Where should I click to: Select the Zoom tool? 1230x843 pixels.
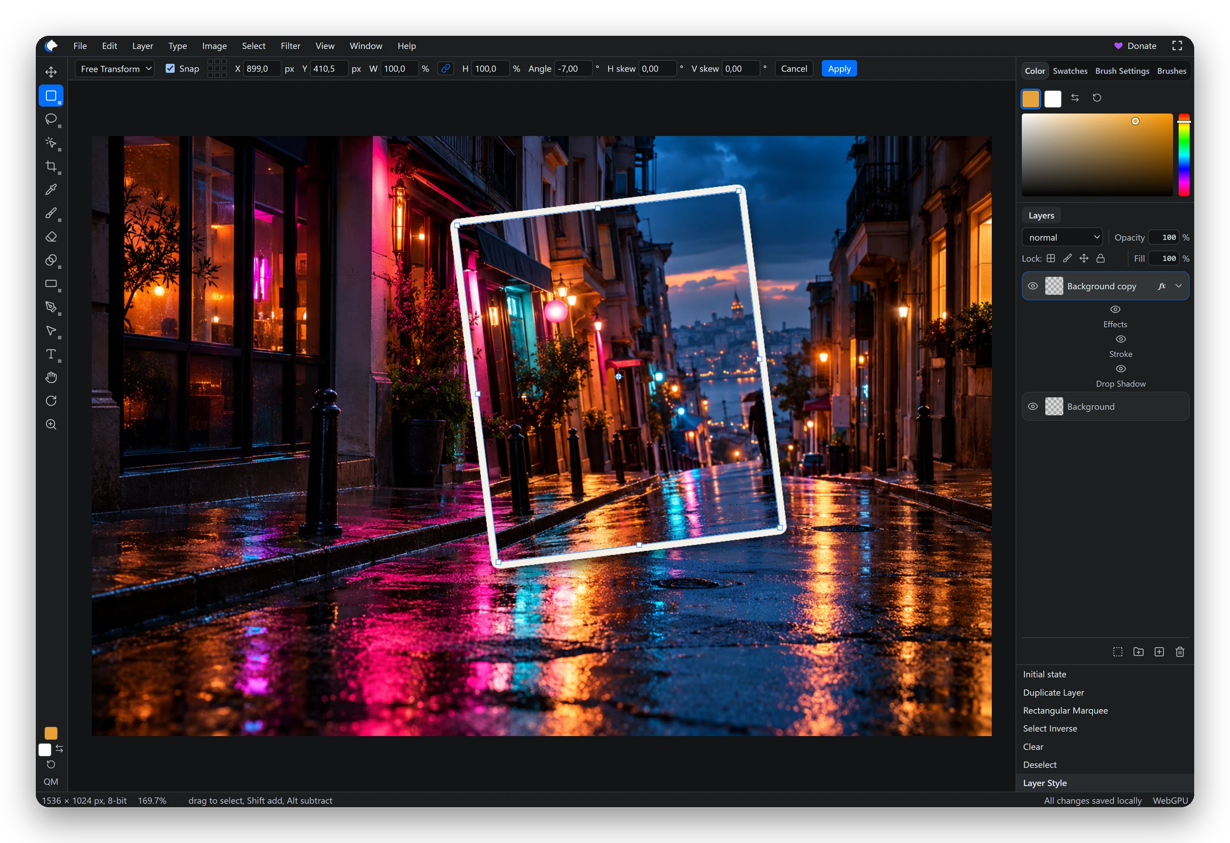[x=51, y=424]
